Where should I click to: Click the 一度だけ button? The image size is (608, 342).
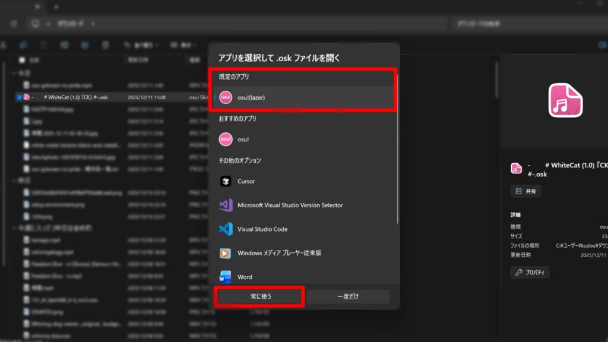(x=348, y=296)
